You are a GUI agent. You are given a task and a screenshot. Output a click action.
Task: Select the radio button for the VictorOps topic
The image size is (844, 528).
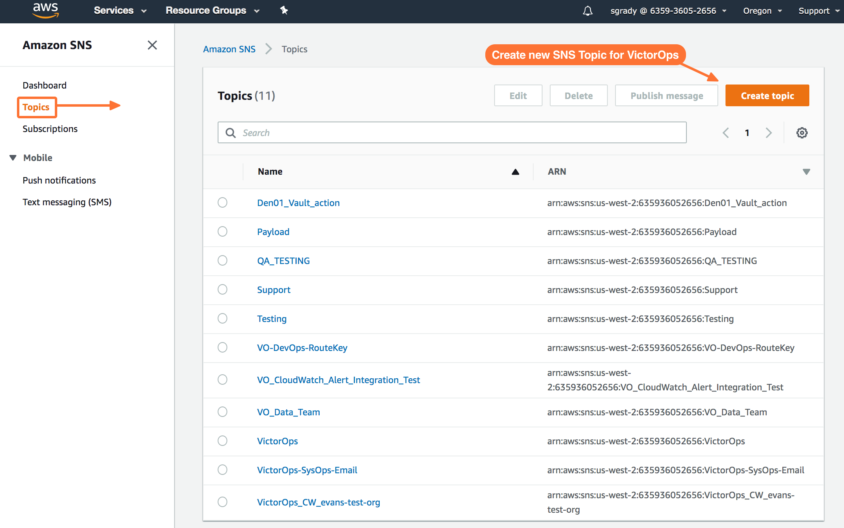click(222, 441)
